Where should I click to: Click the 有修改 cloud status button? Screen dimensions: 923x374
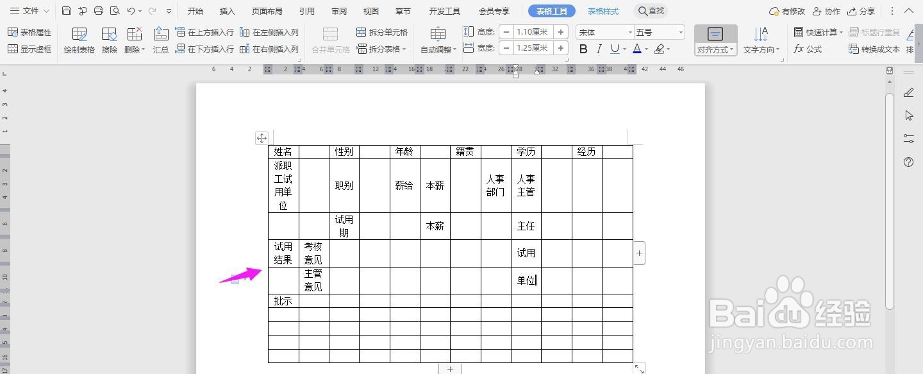(x=786, y=11)
